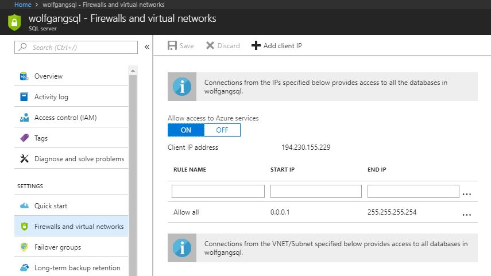
Task: Click the search magnifier icon
Action: (x=22, y=47)
